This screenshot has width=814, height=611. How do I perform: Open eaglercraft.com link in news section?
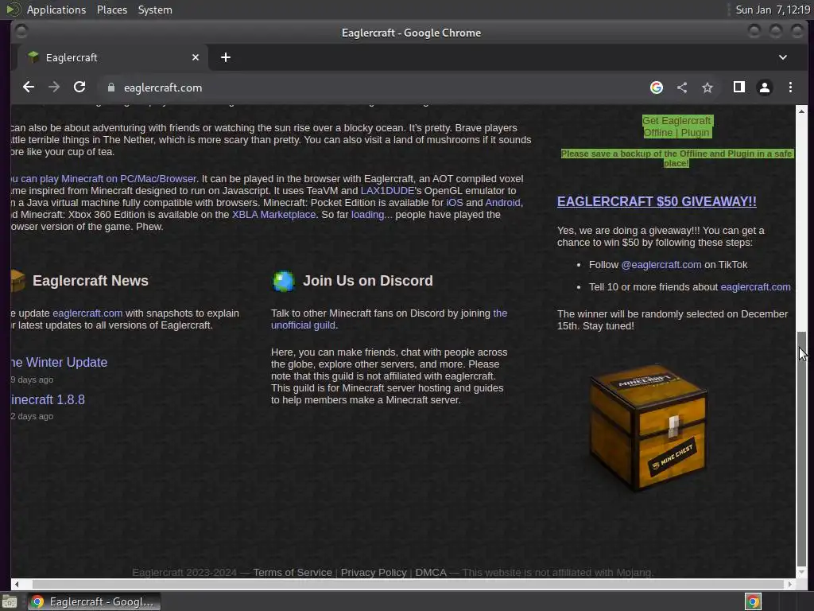[87, 313]
